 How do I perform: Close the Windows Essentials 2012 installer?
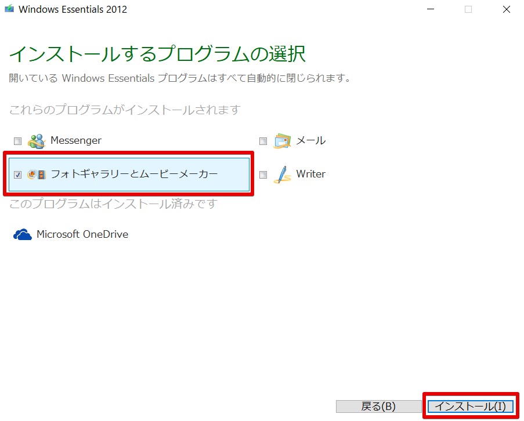[x=507, y=9]
